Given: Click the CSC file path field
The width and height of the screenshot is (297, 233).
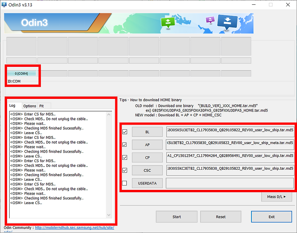Looking at the screenshot, I should point(230,170).
